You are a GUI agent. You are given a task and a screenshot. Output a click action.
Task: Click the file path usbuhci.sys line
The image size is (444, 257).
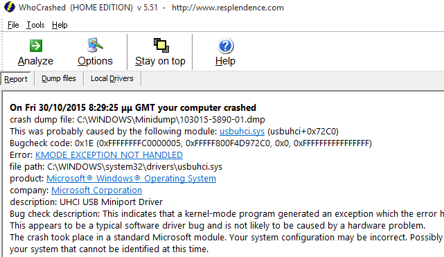point(116,167)
